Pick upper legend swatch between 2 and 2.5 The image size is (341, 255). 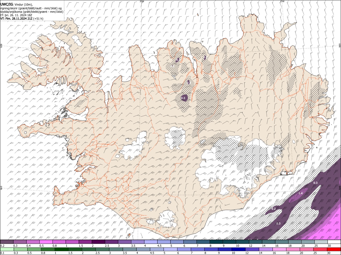[98, 242]
